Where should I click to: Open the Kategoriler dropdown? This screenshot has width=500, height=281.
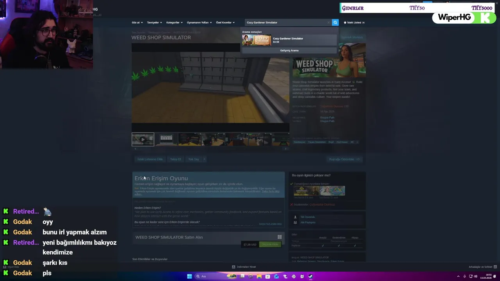click(x=174, y=23)
